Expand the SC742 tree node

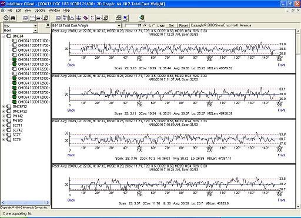click(4, 130)
